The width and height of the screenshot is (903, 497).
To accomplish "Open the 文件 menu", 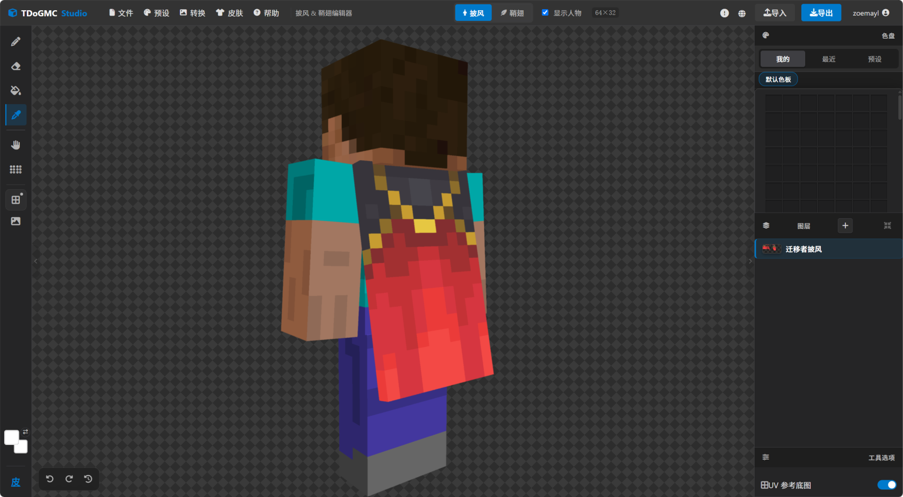I will (121, 13).
